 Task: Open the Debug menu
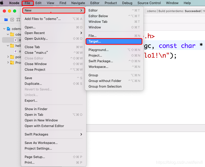pyautogui.click(x=127, y=3)
